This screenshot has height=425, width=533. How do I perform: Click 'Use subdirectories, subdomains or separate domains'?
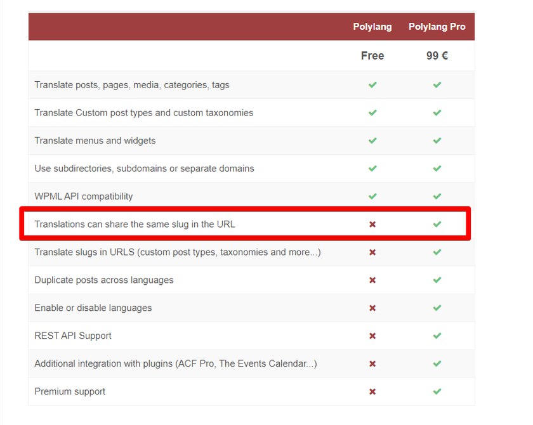click(x=144, y=169)
